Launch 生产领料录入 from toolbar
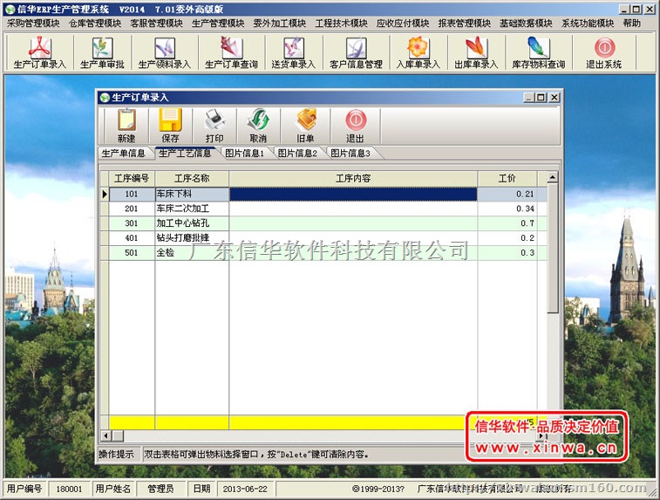This screenshot has height=500, width=660. tap(165, 52)
